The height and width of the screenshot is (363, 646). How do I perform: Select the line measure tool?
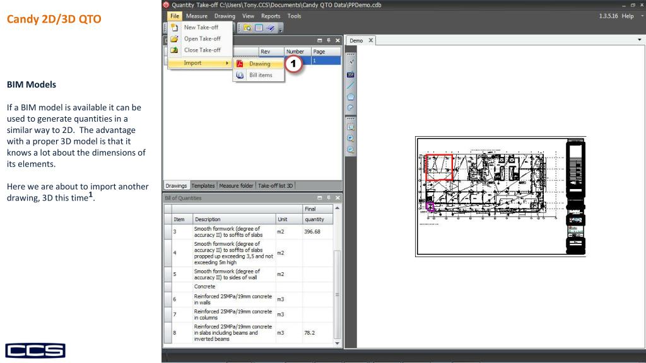tap(351, 85)
